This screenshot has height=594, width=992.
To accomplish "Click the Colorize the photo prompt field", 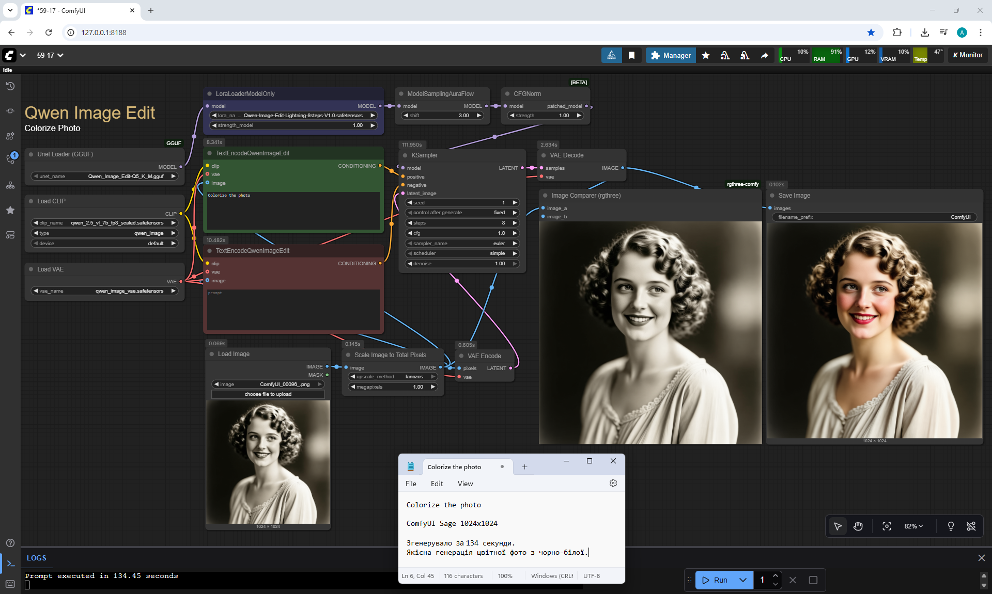I will coord(293,211).
